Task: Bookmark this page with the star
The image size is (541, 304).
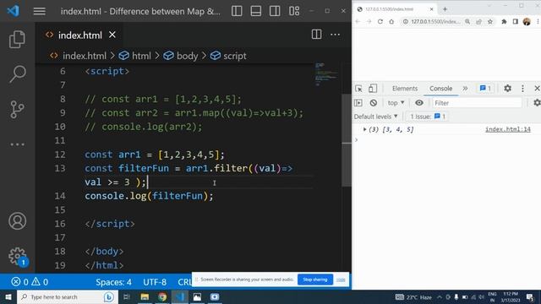Action: 490,22
